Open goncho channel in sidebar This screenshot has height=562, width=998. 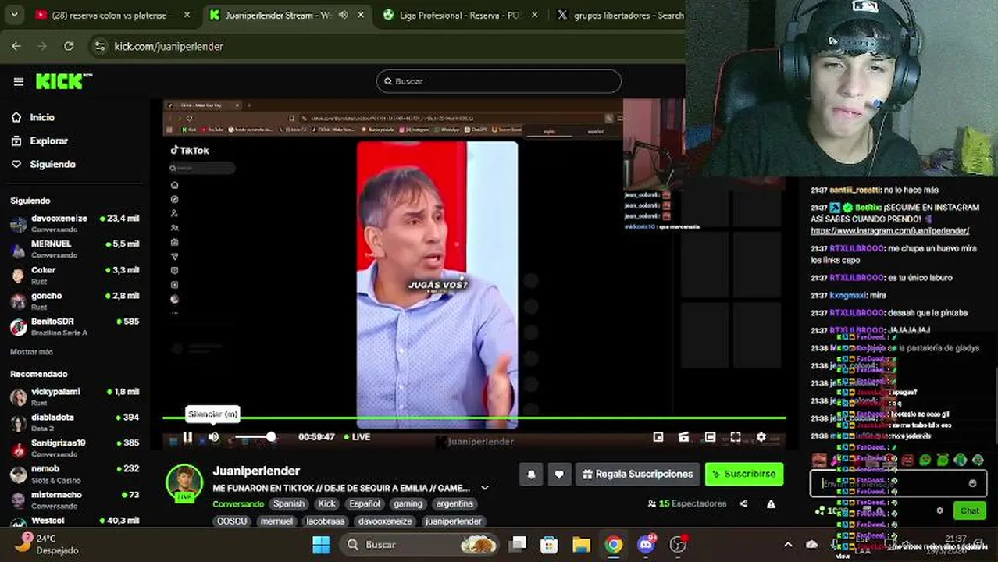pos(75,301)
